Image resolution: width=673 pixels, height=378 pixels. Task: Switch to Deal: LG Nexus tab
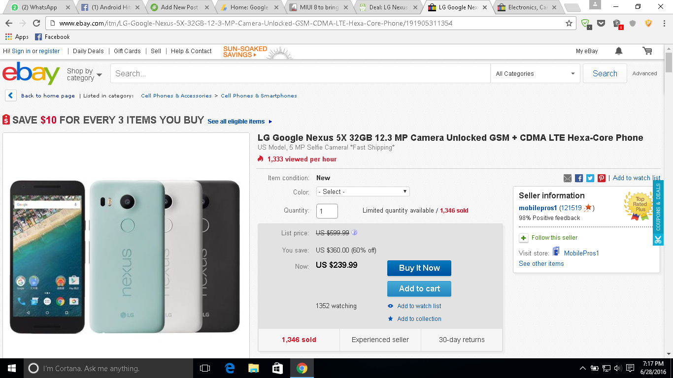389,7
